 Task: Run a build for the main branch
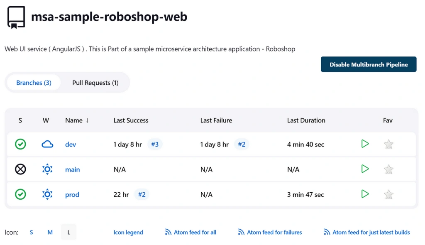365,169
